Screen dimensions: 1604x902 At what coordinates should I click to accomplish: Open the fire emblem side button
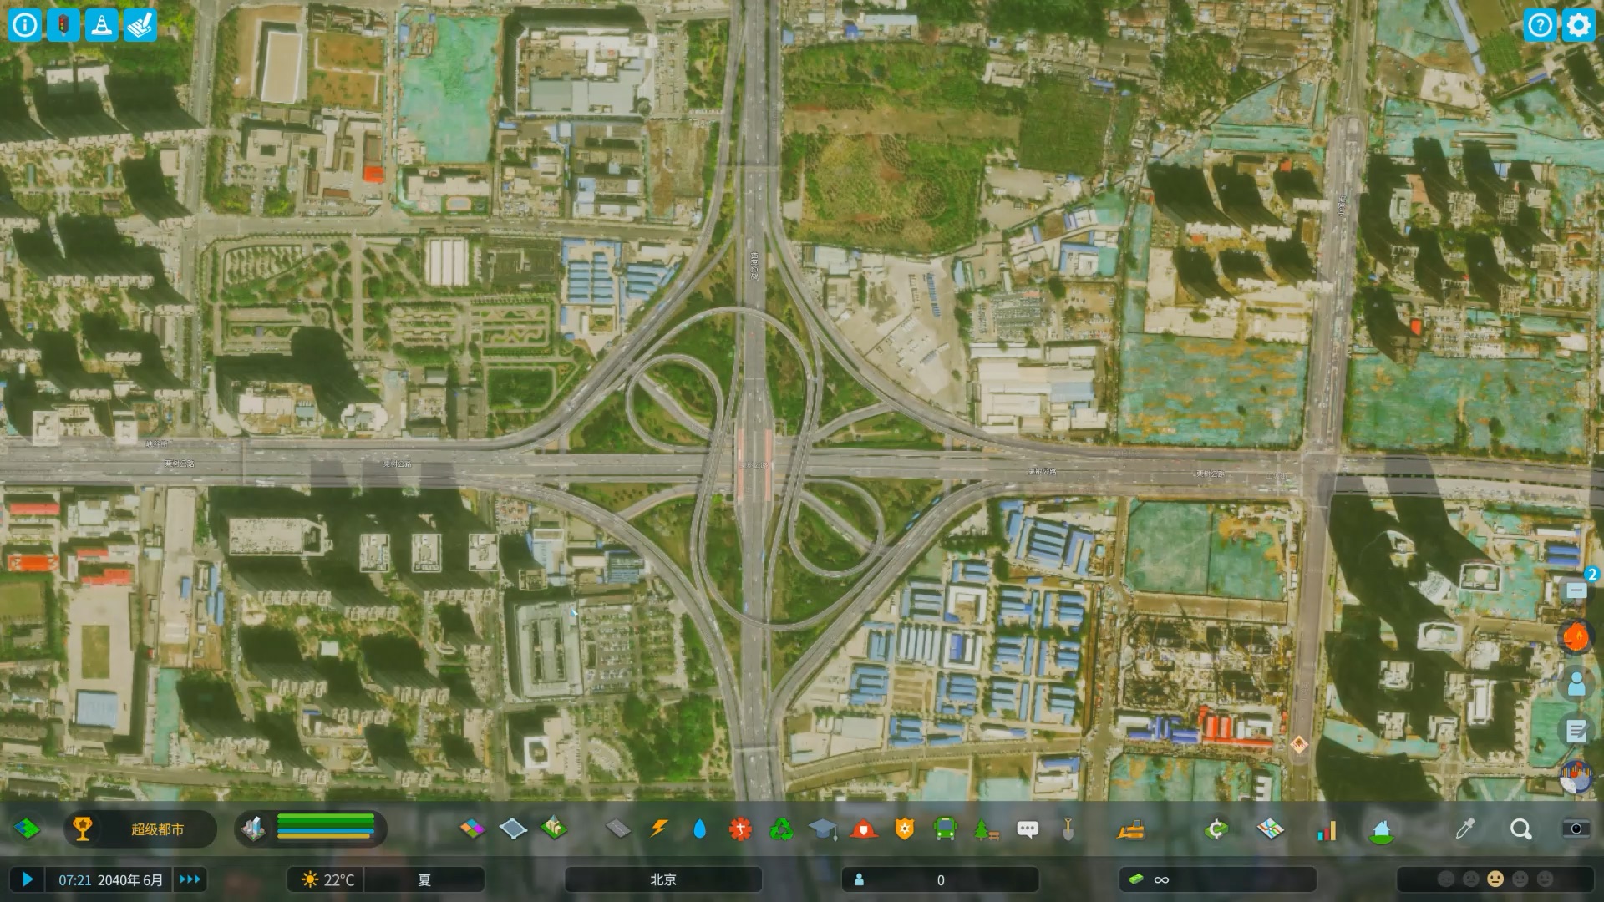[x=1576, y=636]
